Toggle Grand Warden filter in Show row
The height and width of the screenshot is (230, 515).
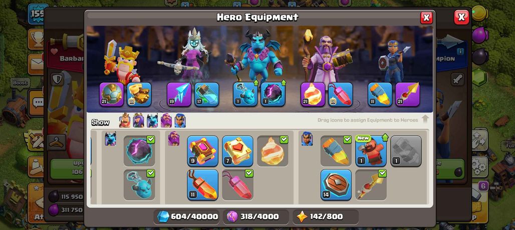[166, 120]
